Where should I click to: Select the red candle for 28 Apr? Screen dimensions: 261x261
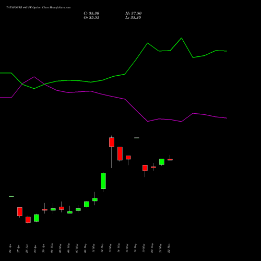28,220
